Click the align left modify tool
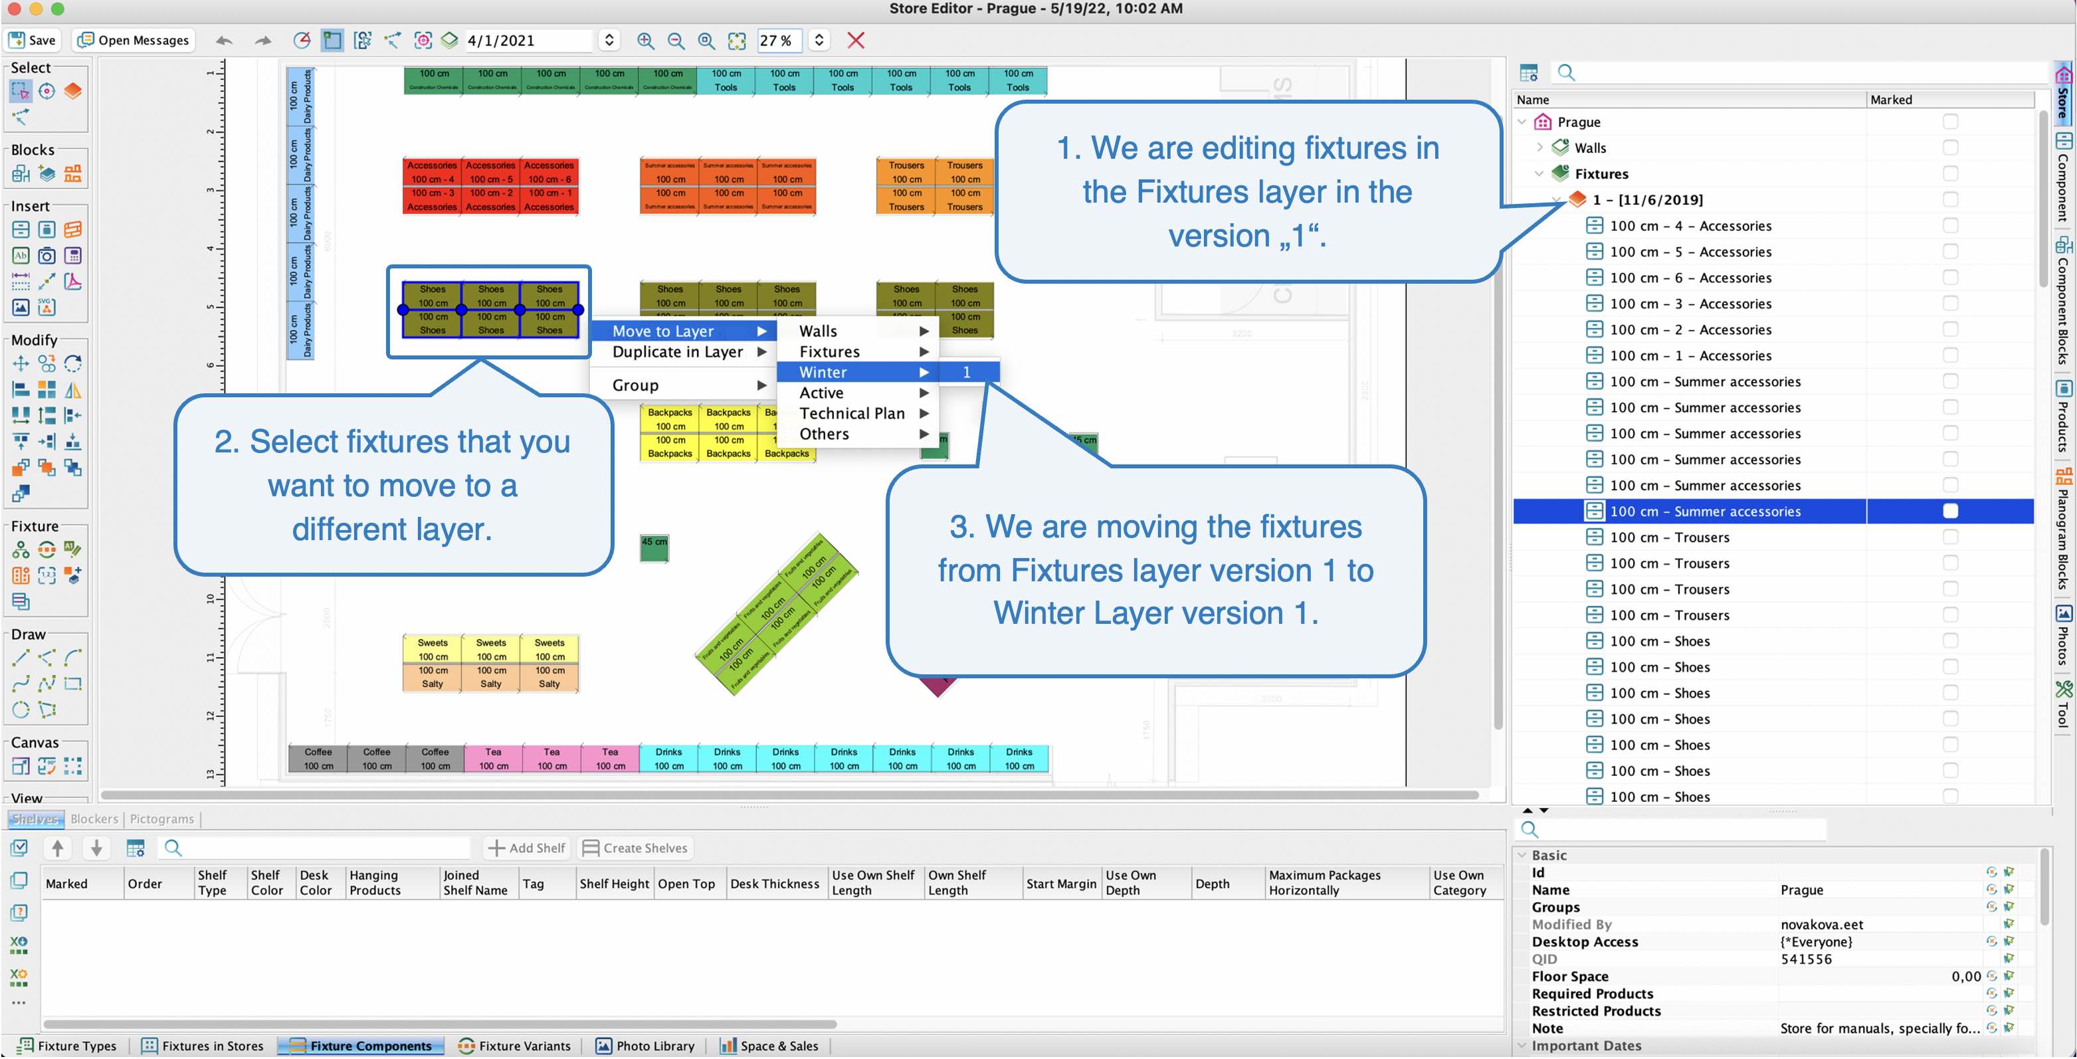The image size is (2077, 1059). pyautogui.click(x=20, y=390)
